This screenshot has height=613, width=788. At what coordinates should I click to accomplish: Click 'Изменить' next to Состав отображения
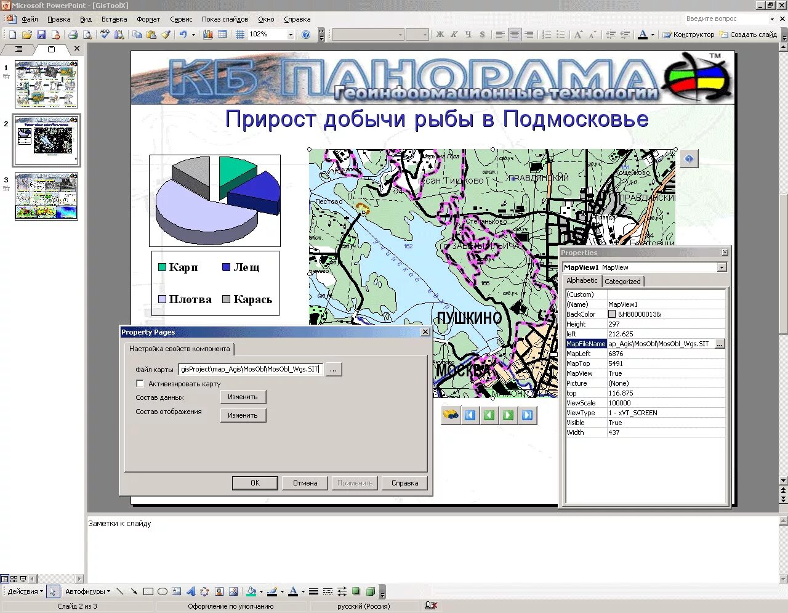[243, 415]
